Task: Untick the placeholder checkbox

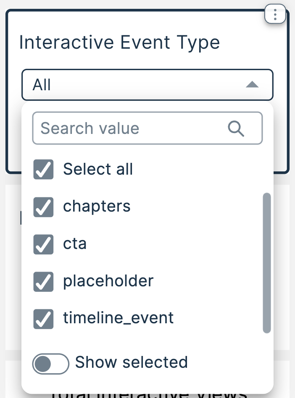Action: tap(43, 281)
